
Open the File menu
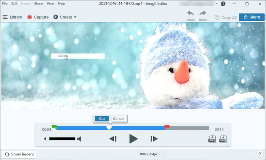[x=5, y=3]
